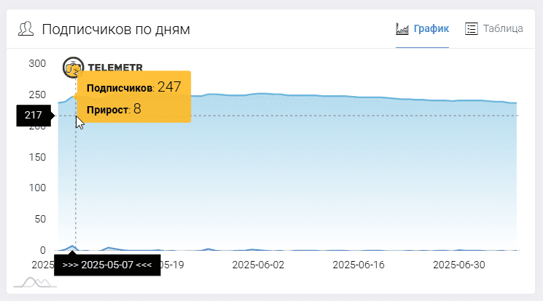Click the Подписчиков: 247 tooltip line

click(x=133, y=87)
